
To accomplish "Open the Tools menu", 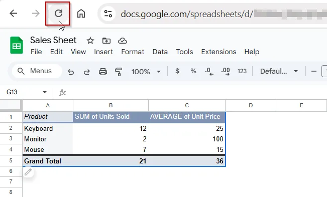I will pos(184,52).
